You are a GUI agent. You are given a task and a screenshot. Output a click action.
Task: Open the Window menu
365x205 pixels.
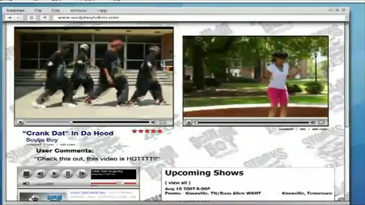coord(78,11)
